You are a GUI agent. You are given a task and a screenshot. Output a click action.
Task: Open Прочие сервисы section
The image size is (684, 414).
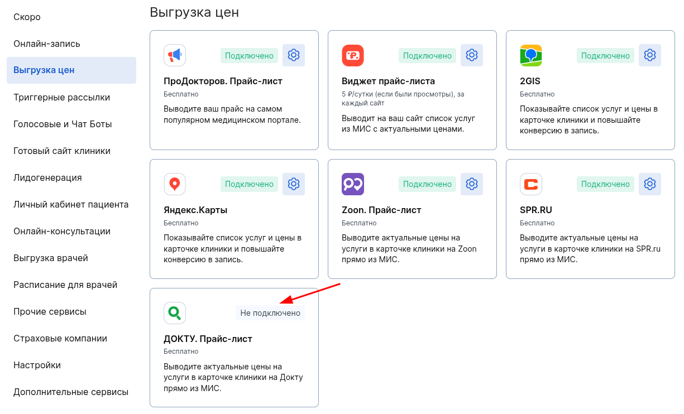71,311
